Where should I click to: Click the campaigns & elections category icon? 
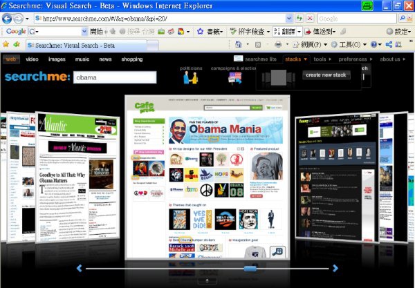[x=235, y=78]
